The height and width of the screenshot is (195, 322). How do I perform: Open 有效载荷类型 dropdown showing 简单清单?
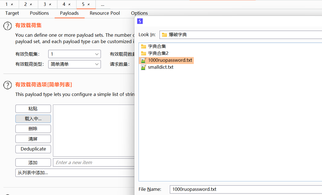click(74, 64)
